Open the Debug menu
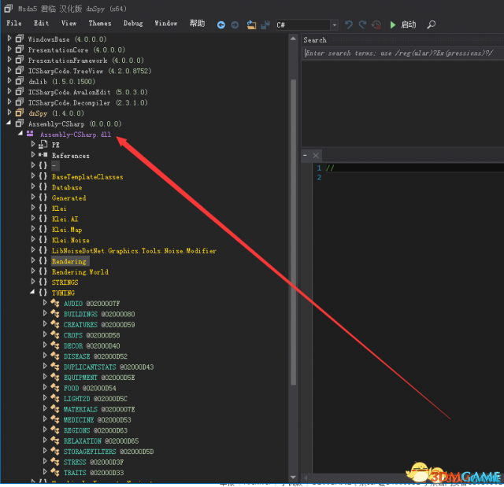The height and width of the screenshot is (487, 504). click(x=133, y=24)
